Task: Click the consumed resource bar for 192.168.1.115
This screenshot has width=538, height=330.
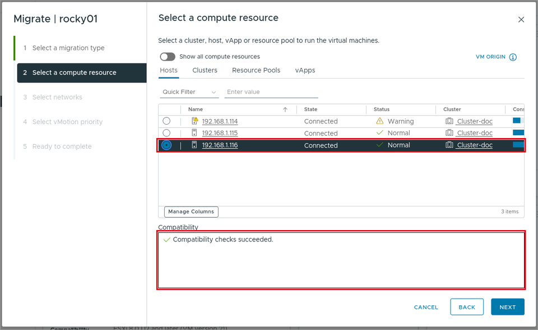Action: (518, 132)
